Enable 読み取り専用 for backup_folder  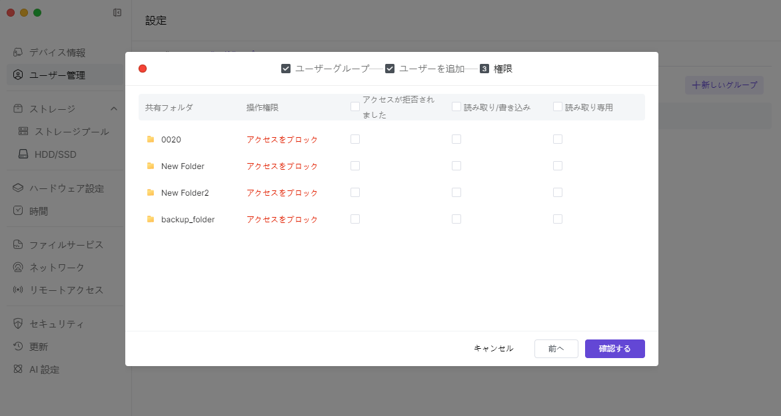point(558,219)
